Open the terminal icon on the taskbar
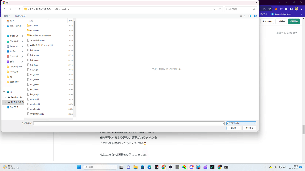The height and width of the screenshot is (171, 305). (226, 167)
